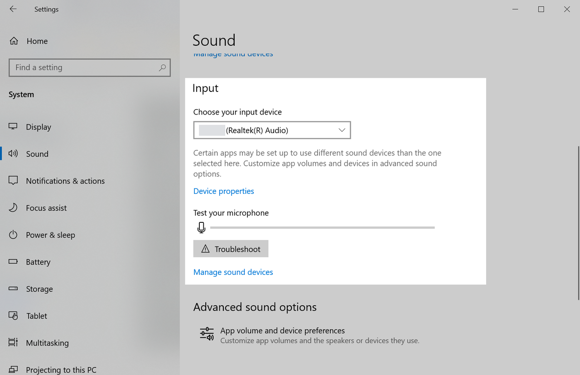Click the App volume mixer icon

pyautogui.click(x=207, y=334)
